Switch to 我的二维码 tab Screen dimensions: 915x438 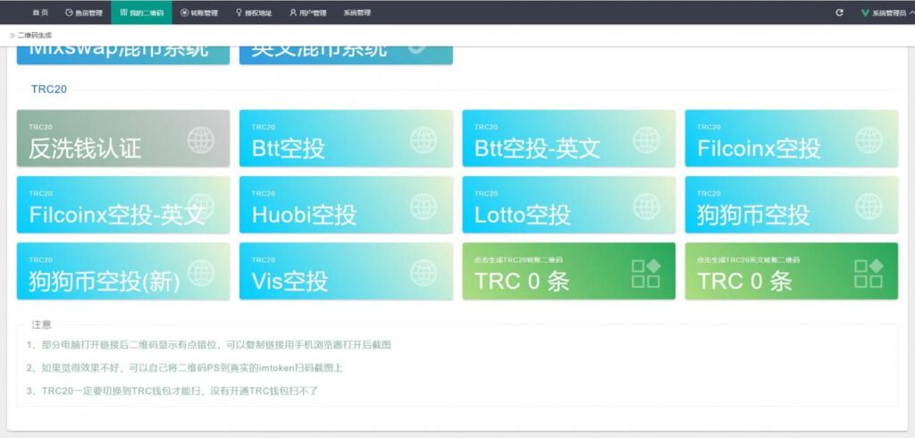tap(142, 13)
